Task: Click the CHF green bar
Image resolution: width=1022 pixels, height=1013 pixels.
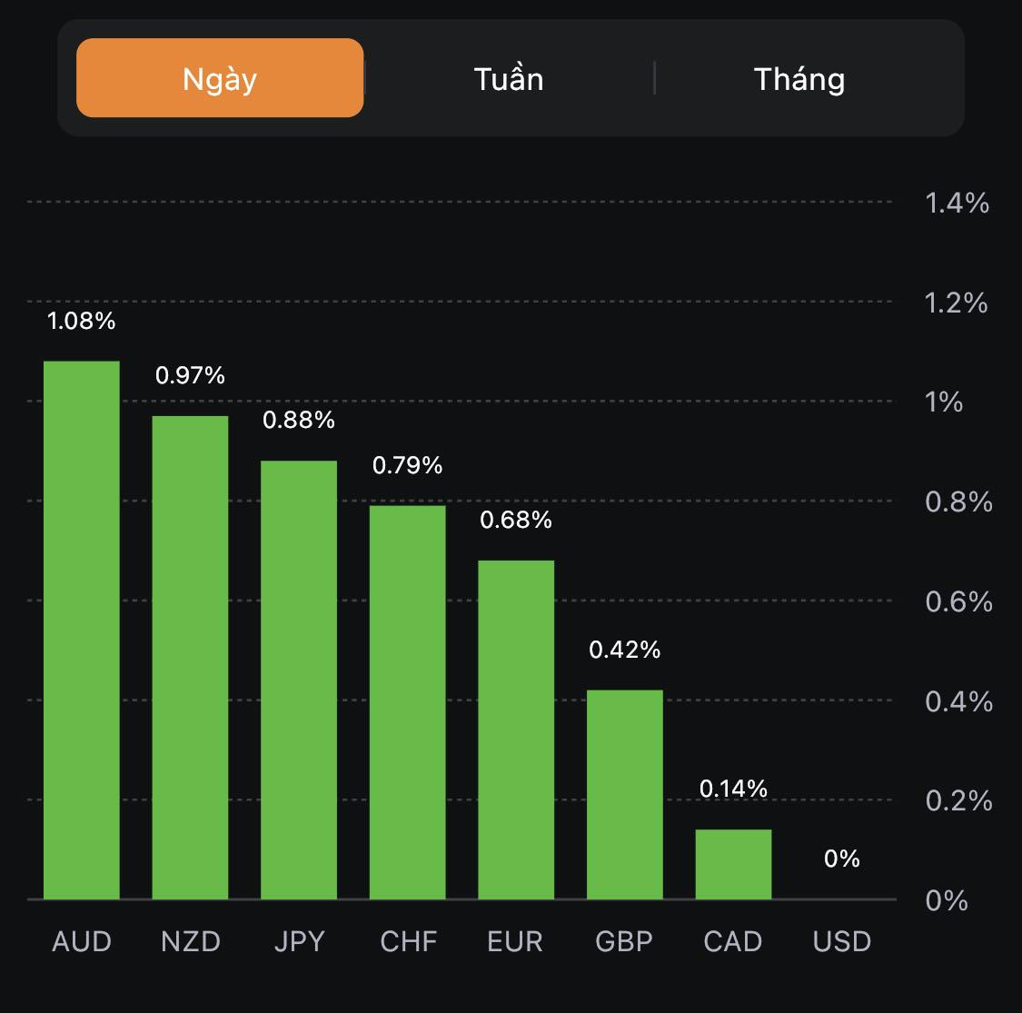Action: pyautogui.click(x=407, y=701)
